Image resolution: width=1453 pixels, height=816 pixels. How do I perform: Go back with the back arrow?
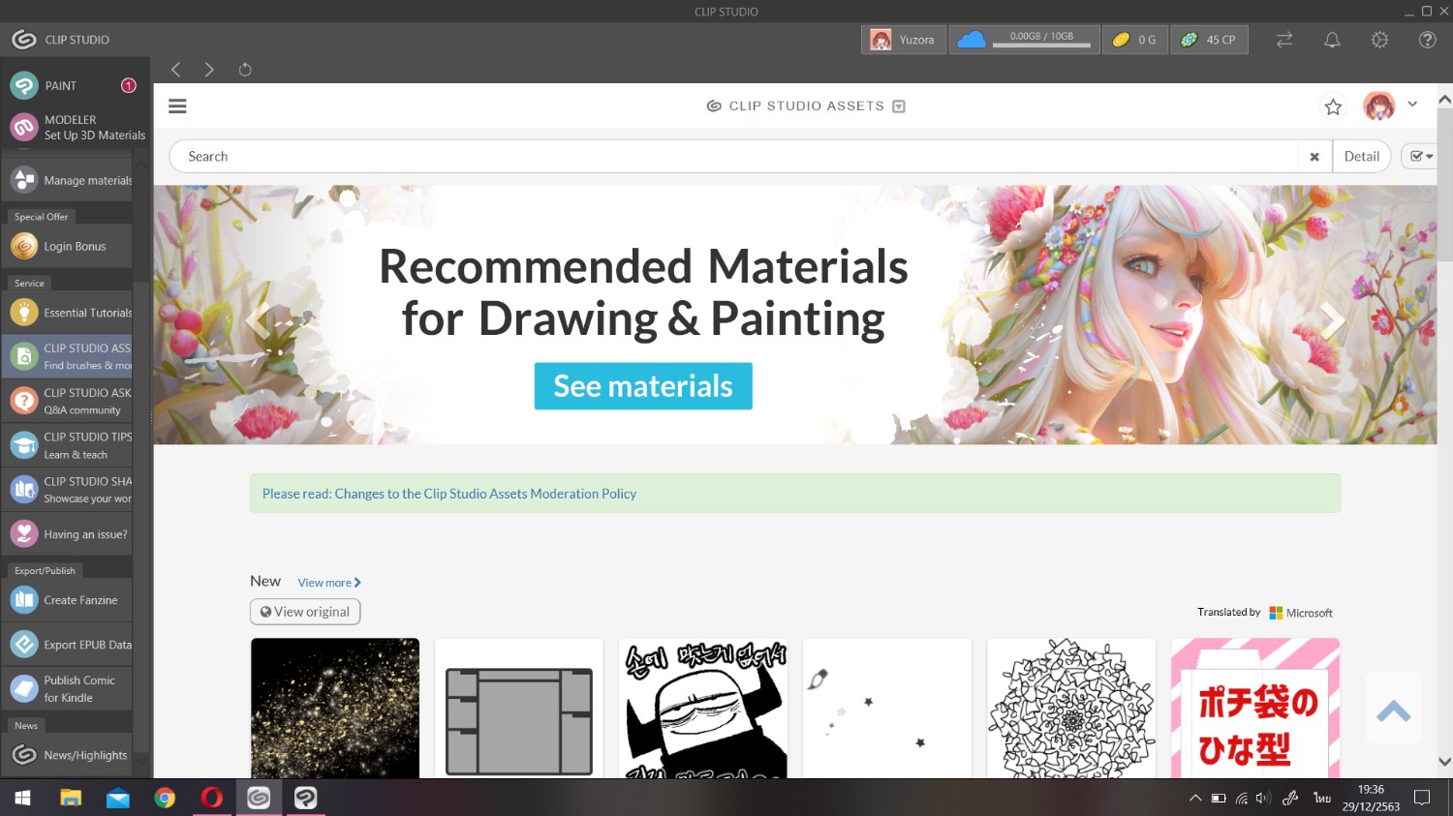point(175,70)
